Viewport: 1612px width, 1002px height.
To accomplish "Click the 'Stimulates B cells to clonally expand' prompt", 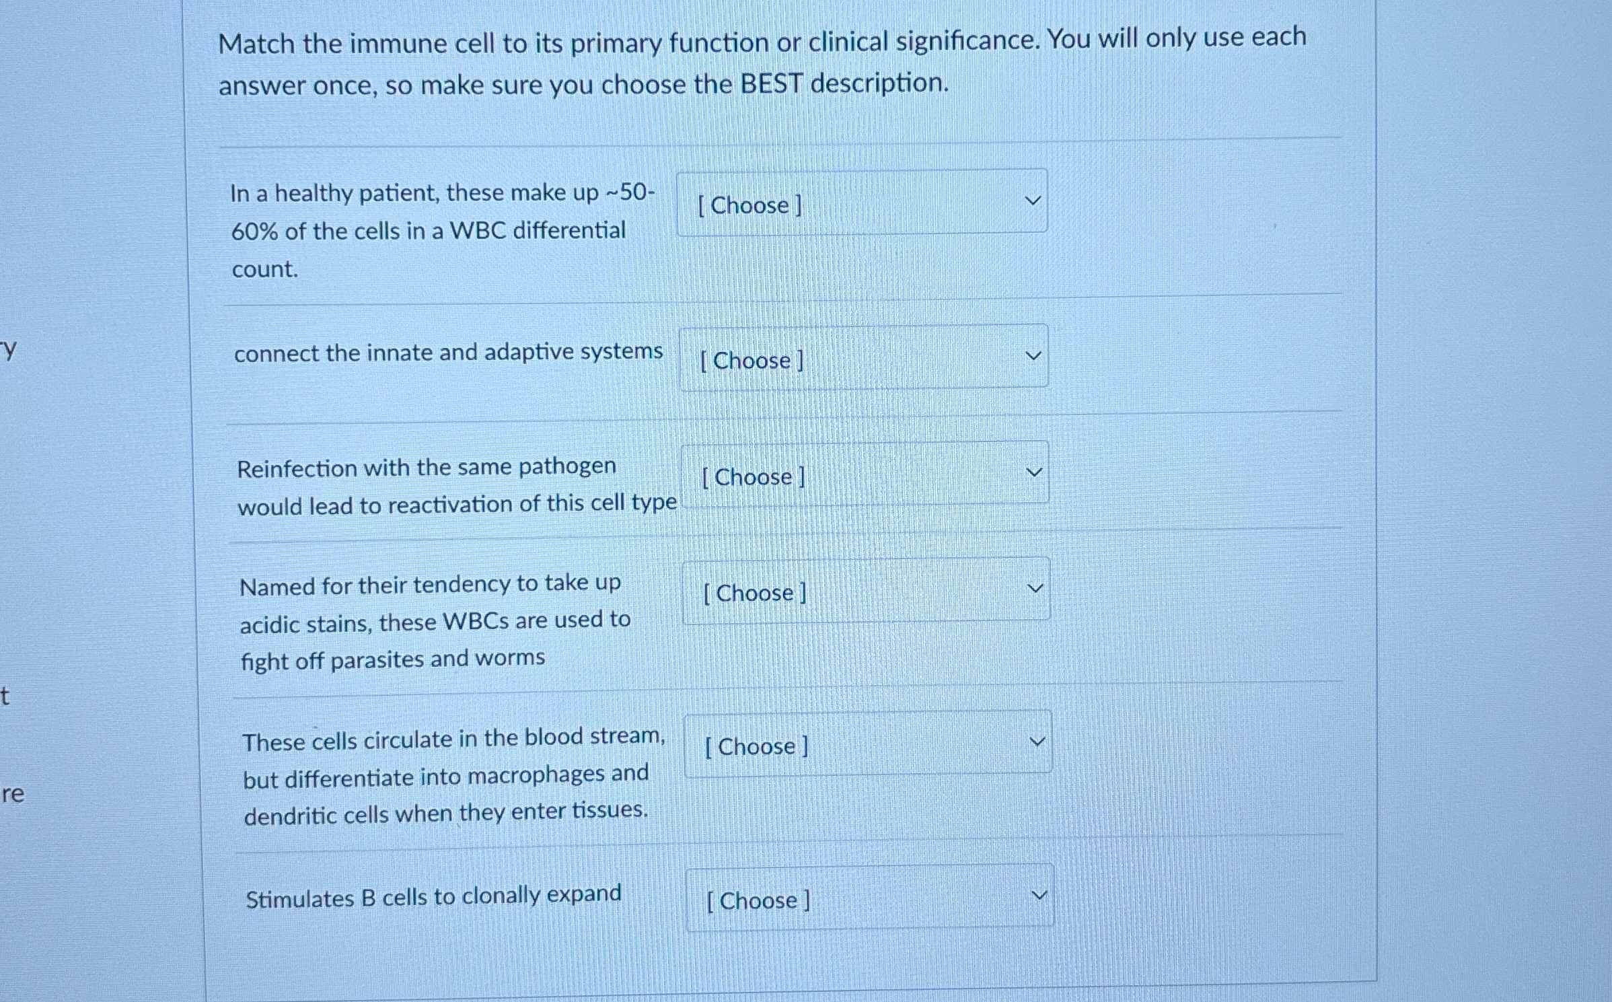I will (433, 897).
